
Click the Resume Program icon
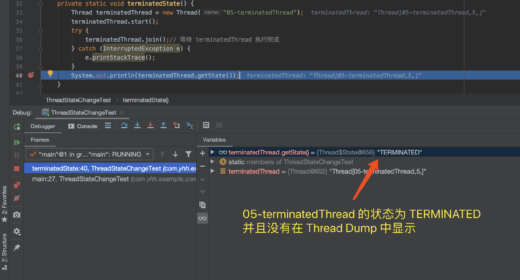(17, 142)
